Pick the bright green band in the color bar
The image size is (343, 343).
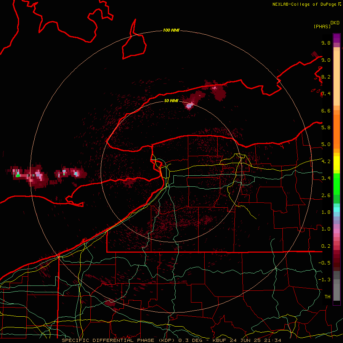(x=337, y=184)
